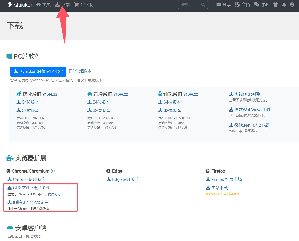Download 旧版(0.7.4) crx文件

coord(28,202)
